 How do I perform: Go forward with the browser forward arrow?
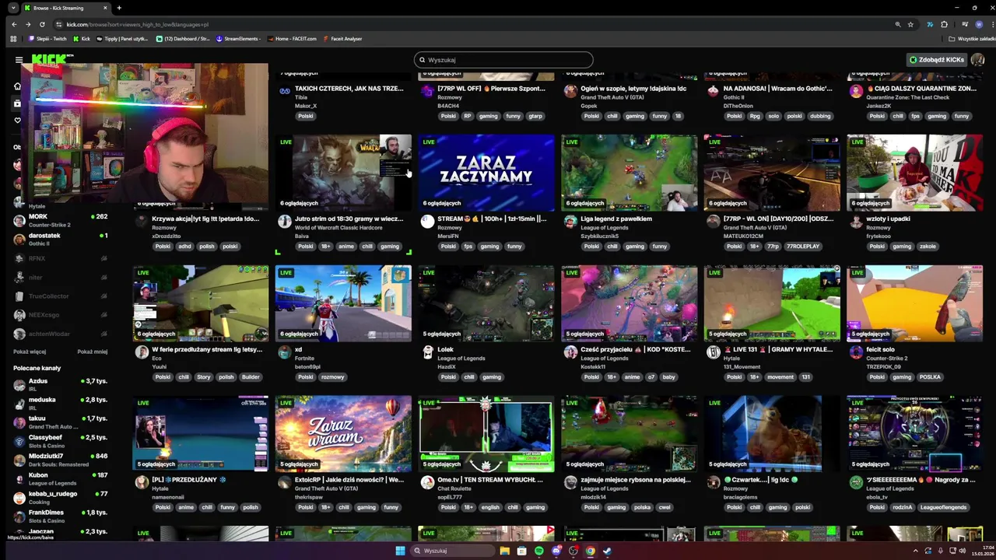pyautogui.click(x=28, y=24)
